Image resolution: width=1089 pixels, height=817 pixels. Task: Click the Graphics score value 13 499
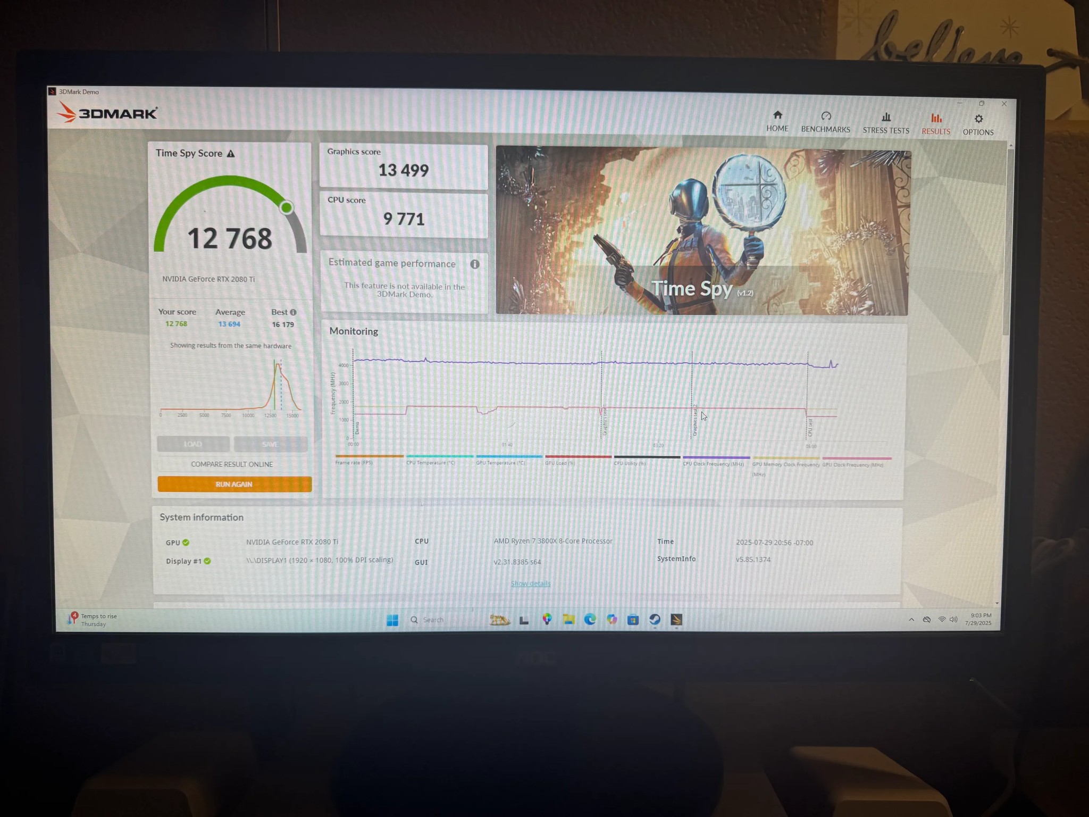[403, 170]
